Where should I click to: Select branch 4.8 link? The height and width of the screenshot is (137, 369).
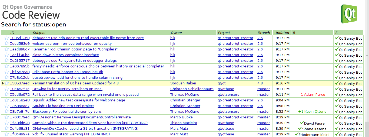tap(260, 83)
